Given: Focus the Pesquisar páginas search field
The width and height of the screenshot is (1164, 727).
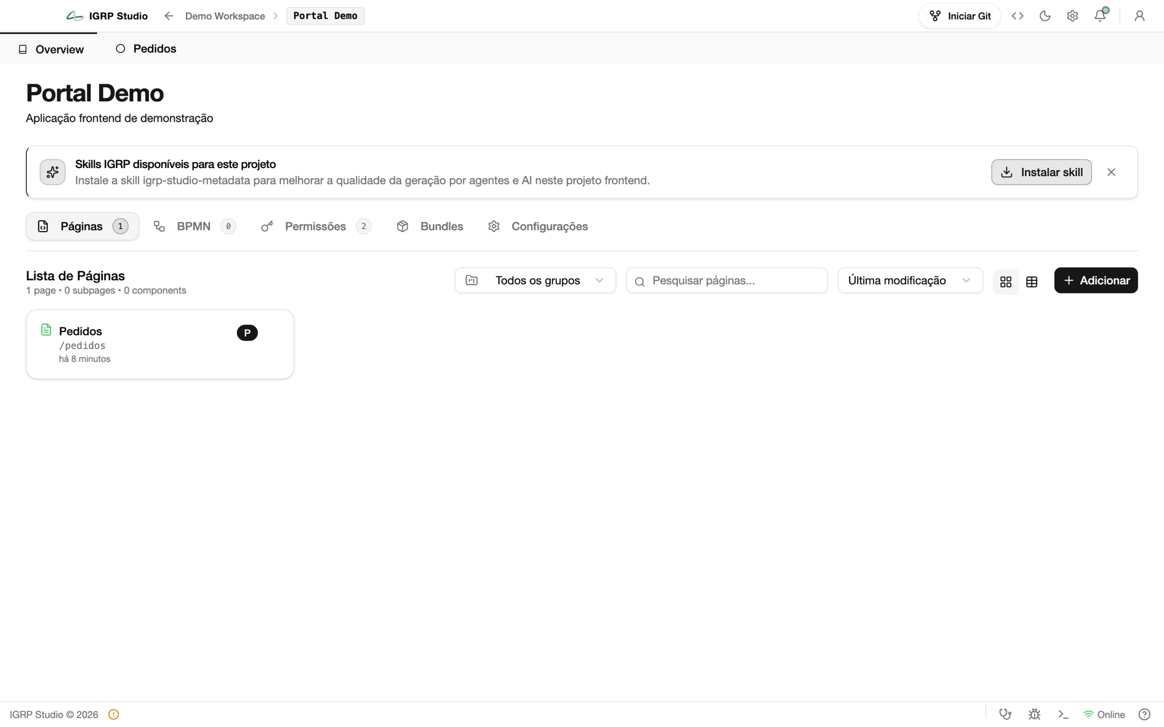Looking at the screenshot, I should 727,280.
